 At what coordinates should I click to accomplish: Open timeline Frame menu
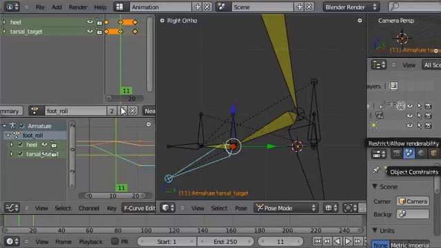coord(63,242)
